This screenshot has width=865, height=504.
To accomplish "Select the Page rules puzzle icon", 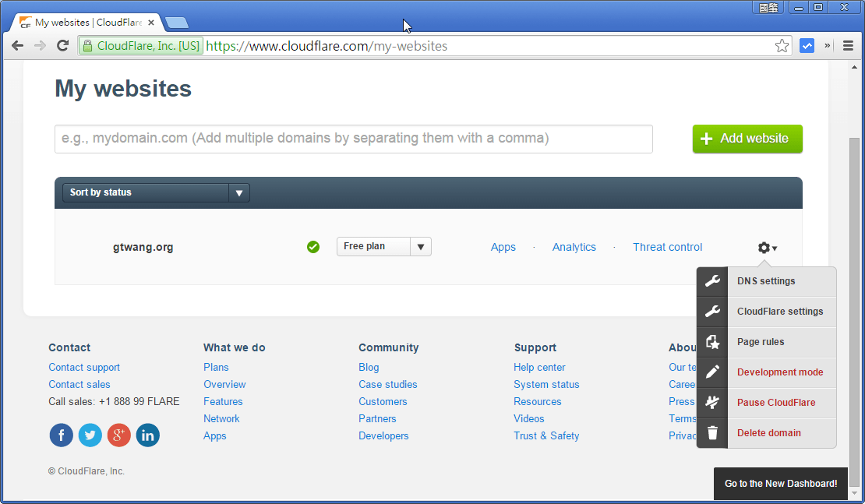I will tap(711, 342).
